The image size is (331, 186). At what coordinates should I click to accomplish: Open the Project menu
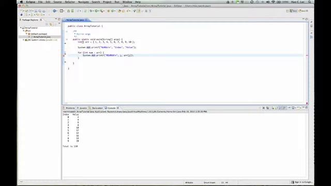(x=107, y=2)
